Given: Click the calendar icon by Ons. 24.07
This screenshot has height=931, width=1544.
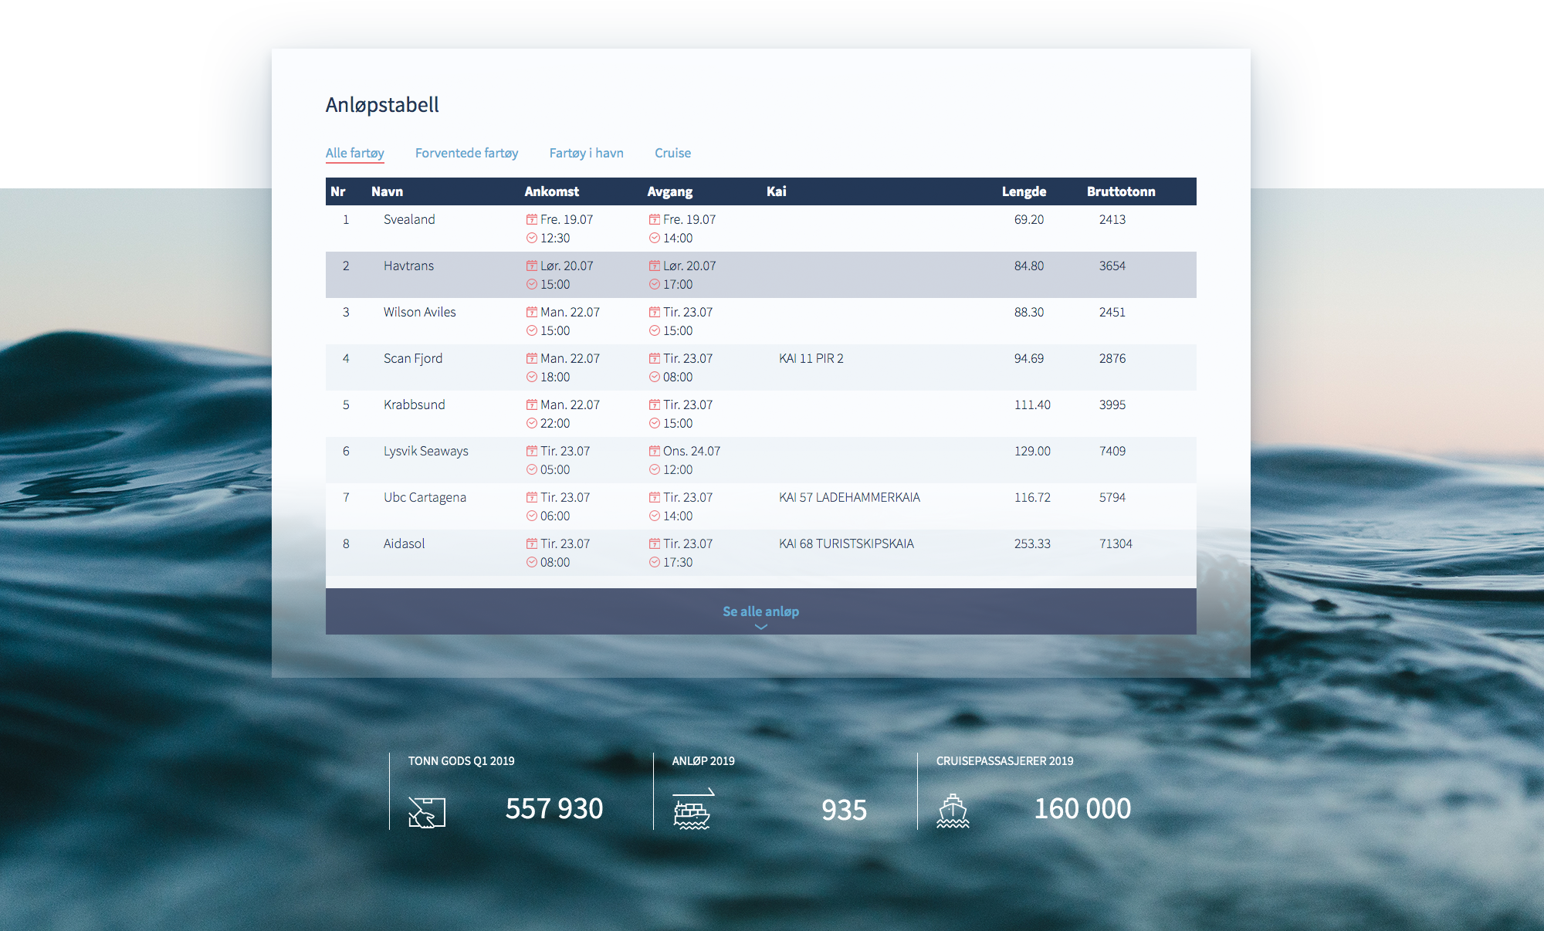Looking at the screenshot, I should point(655,451).
